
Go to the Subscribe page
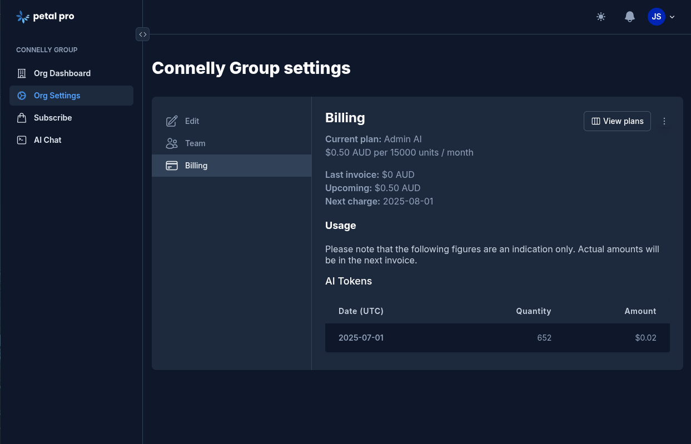tap(53, 118)
